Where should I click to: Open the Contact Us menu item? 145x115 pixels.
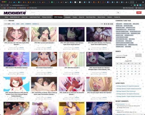[x=117, y=17]
